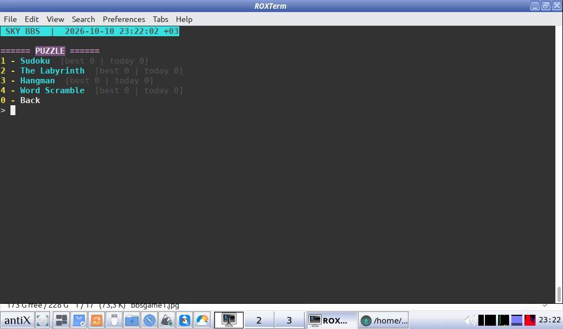Switch to the /home/ window in taskbar
Screen dimensions: 563x329
[x=383, y=320]
